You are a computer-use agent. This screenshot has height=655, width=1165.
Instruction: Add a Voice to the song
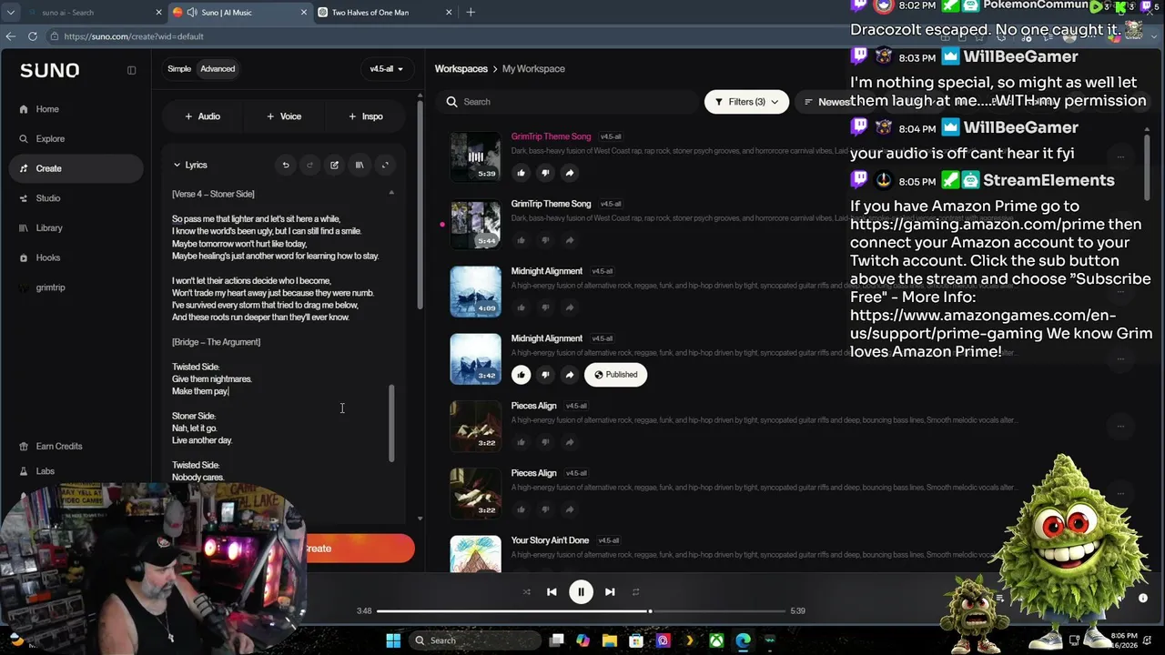pyautogui.click(x=284, y=116)
